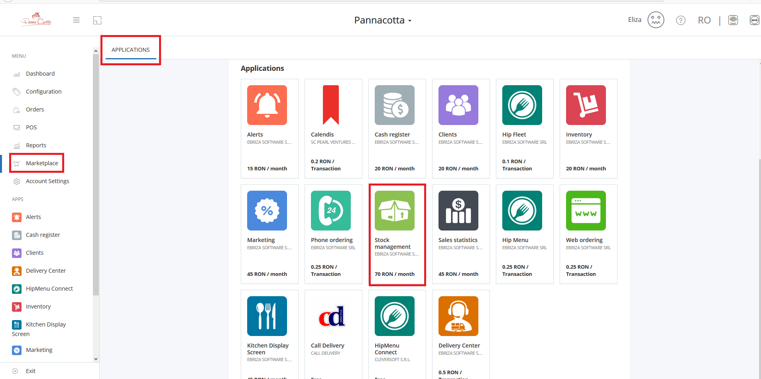This screenshot has height=379, width=761.
Task: Open the Hip Fleet app tile
Action: [x=525, y=129]
